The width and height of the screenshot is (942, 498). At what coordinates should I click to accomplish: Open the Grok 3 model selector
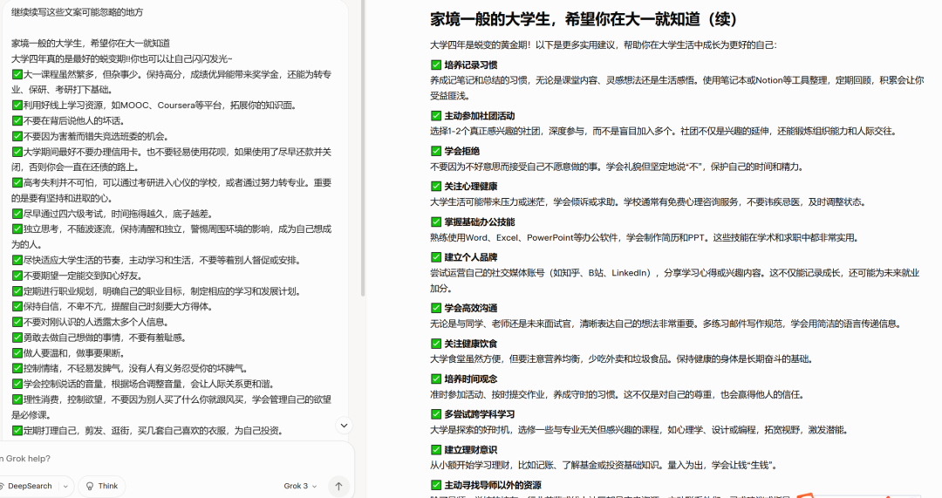tap(299, 486)
